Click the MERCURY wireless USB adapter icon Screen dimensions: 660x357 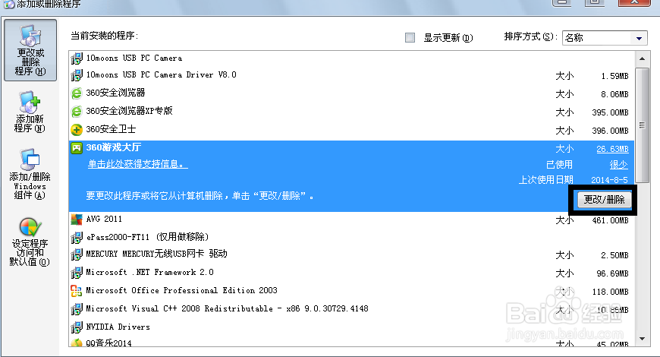click(x=77, y=254)
